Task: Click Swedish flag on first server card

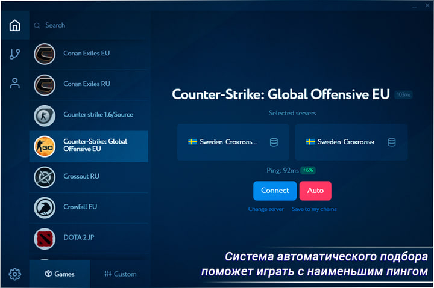Action: [192, 142]
